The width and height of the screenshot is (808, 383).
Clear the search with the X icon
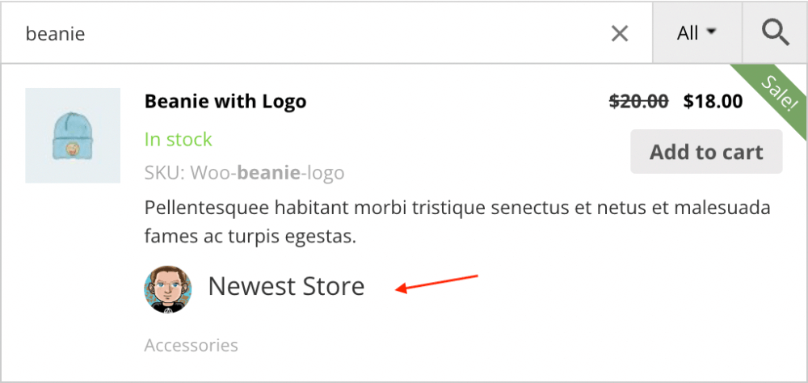pyautogui.click(x=620, y=33)
